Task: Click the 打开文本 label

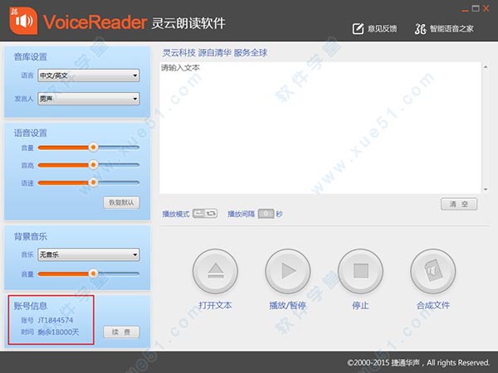Action: (215, 305)
